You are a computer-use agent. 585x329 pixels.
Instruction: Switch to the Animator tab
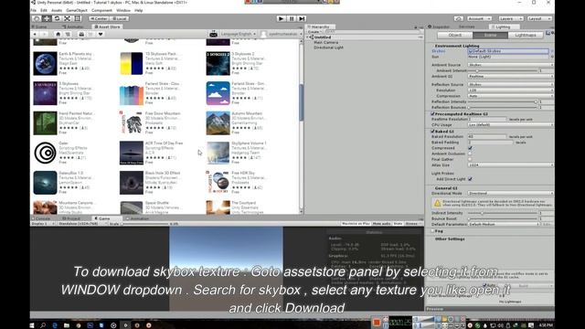[x=73, y=27]
